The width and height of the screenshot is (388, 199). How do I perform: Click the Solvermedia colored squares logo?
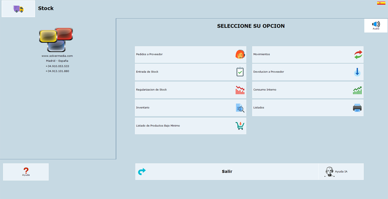click(56, 40)
